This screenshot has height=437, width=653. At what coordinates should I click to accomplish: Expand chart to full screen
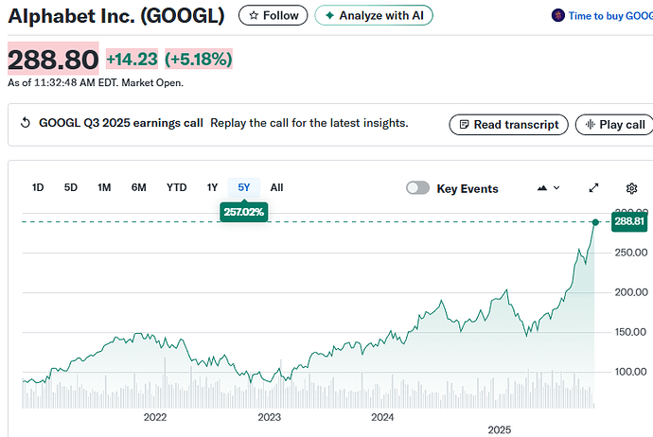594,188
